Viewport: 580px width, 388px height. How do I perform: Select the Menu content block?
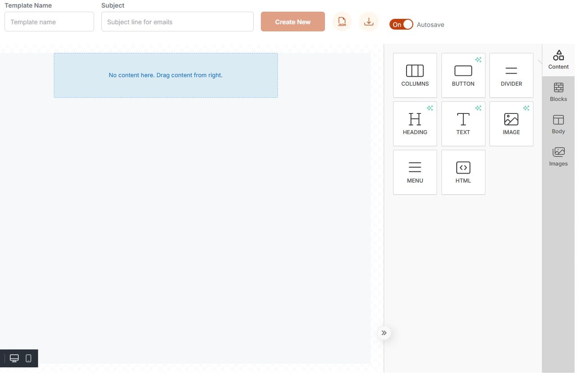tap(415, 172)
